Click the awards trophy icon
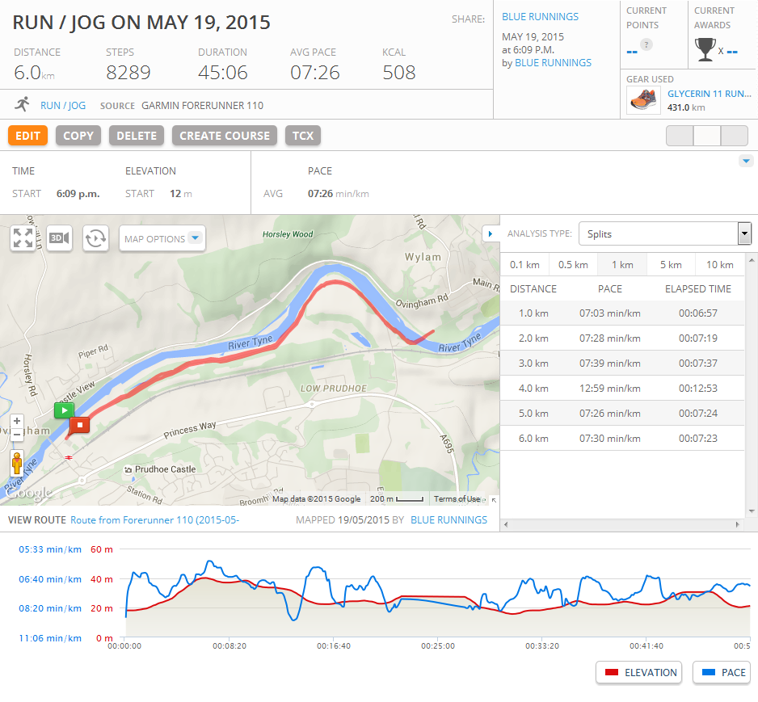 click(705, 50)
